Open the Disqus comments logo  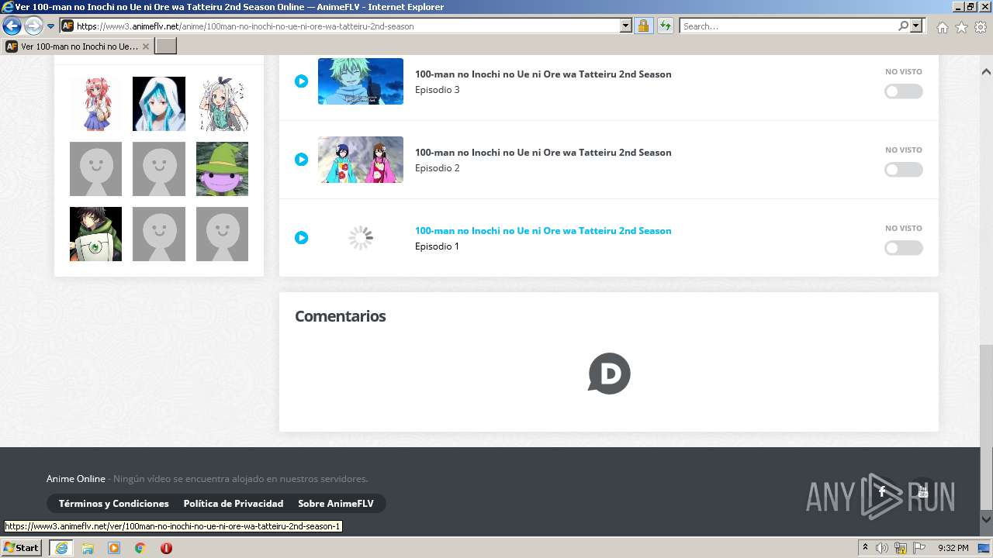[x=609, y=374]
